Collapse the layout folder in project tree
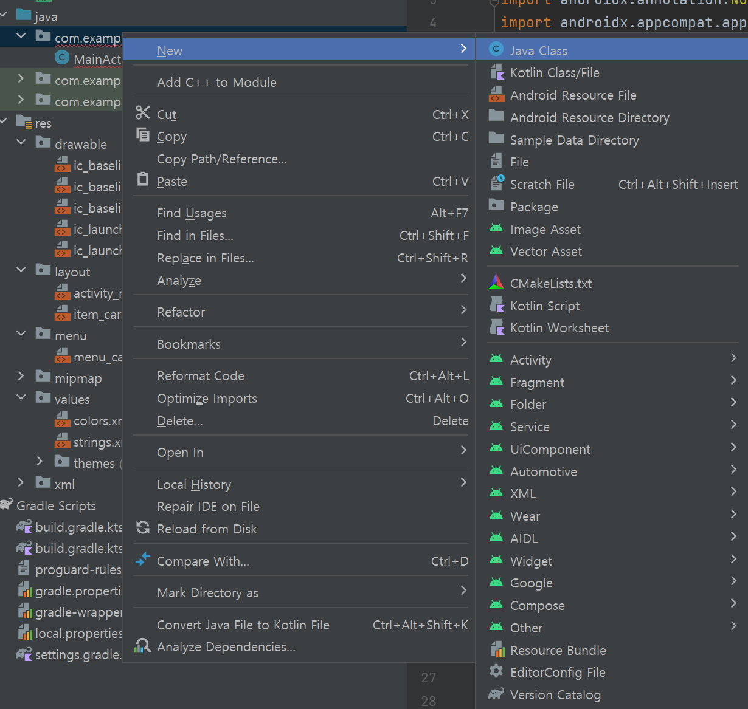This screenshot has width=748, height=709. [x=21, y=270]
